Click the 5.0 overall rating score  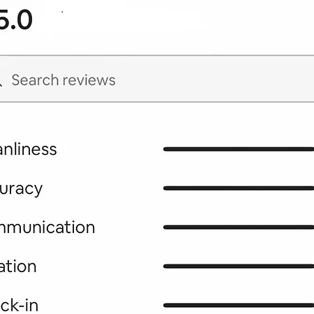point(16,20)
